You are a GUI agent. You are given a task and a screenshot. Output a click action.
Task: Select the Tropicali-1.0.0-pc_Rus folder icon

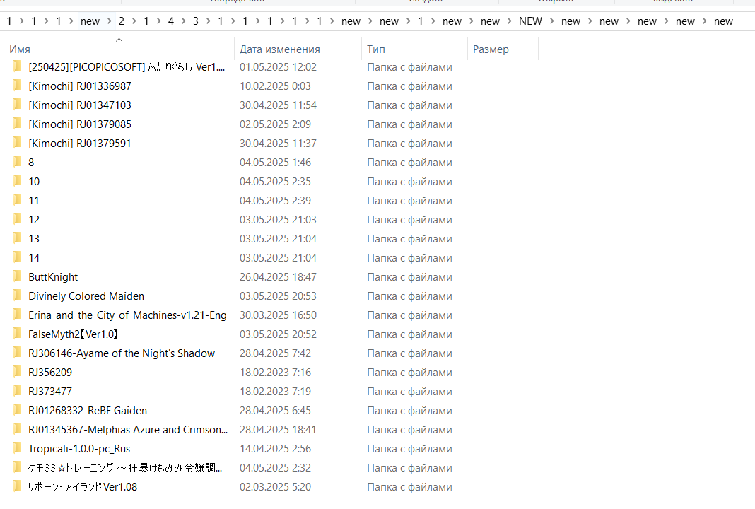point(17,448)
